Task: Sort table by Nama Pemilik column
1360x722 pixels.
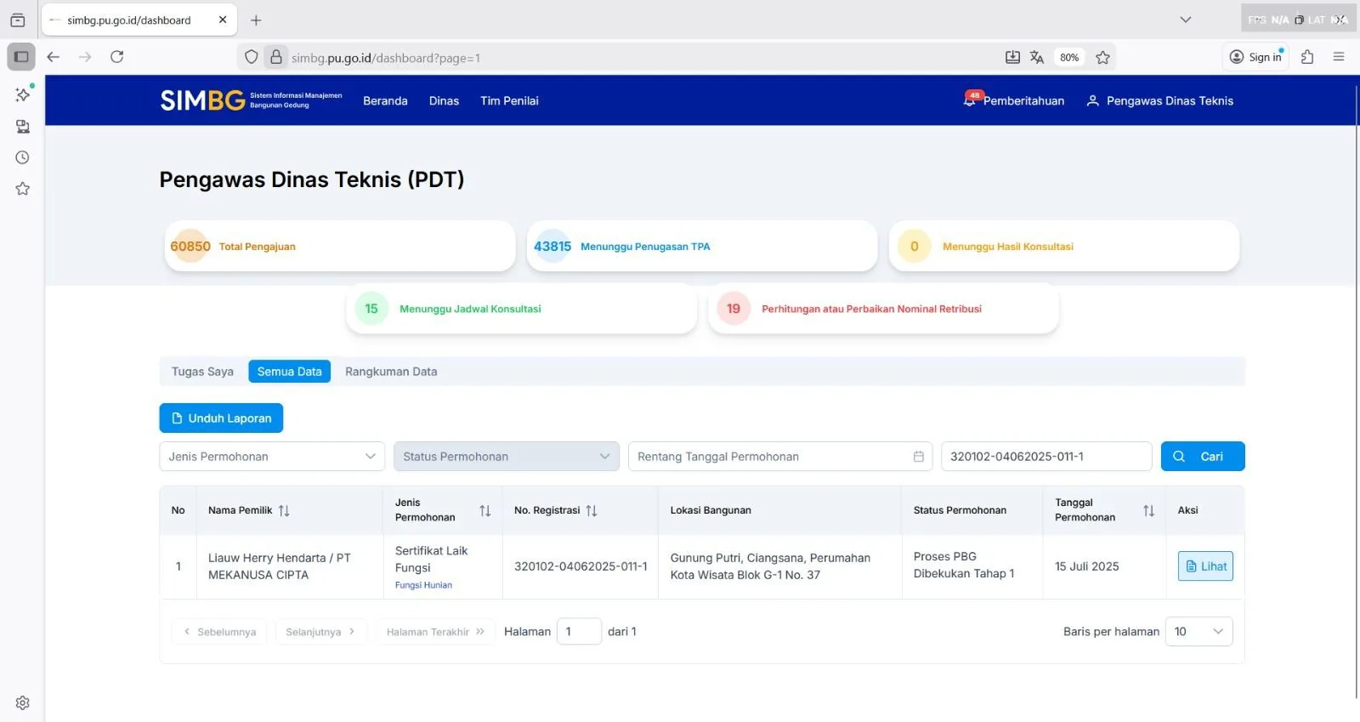Action: pos(284,511)
